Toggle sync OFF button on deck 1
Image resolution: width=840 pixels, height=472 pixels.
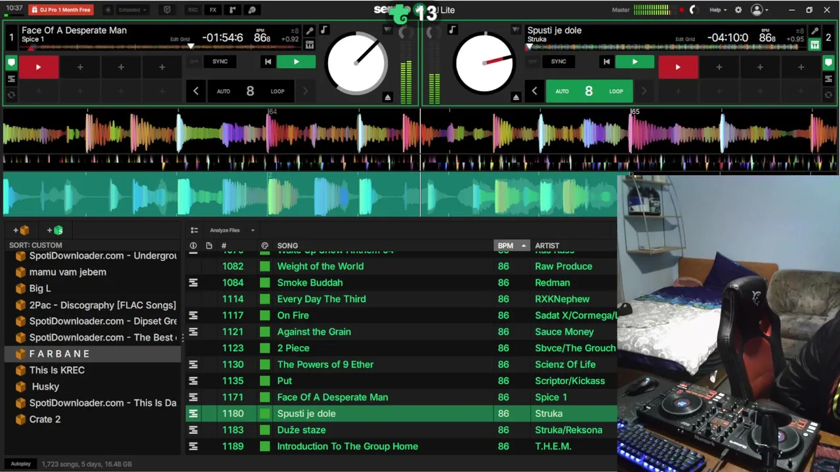tap(194, 62)
